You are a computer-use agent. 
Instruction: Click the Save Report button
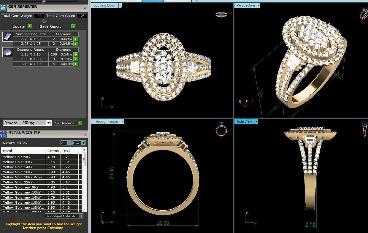(x=55, y=26)
